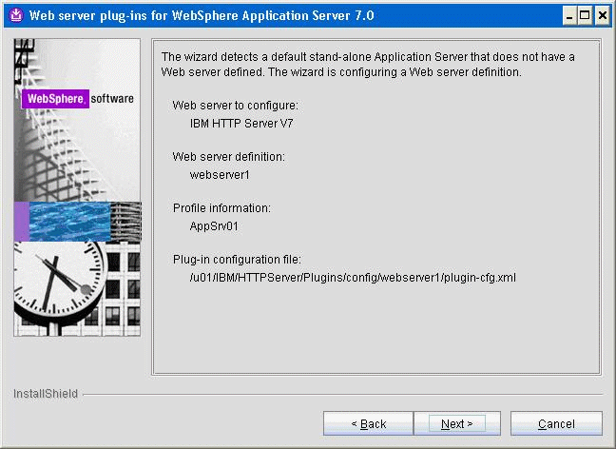Click the window system menu icon

pyautogui.click(x=15, y=15)
